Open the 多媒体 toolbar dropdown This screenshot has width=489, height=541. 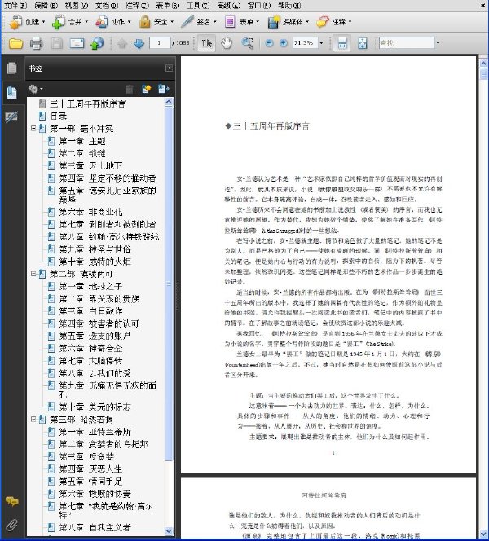pyautogui.click(x=289, y=22)
